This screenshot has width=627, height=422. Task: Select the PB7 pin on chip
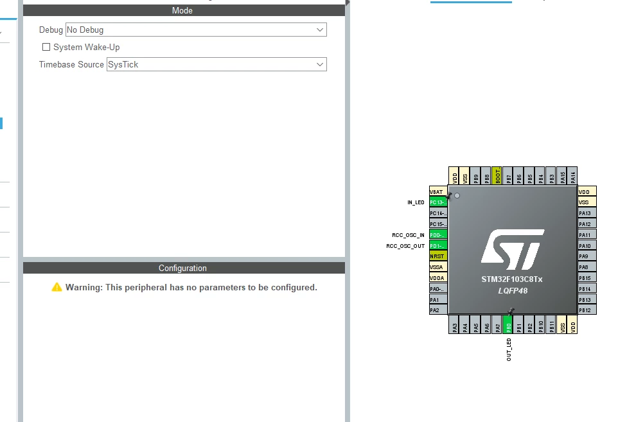click(x=508, y=176)
